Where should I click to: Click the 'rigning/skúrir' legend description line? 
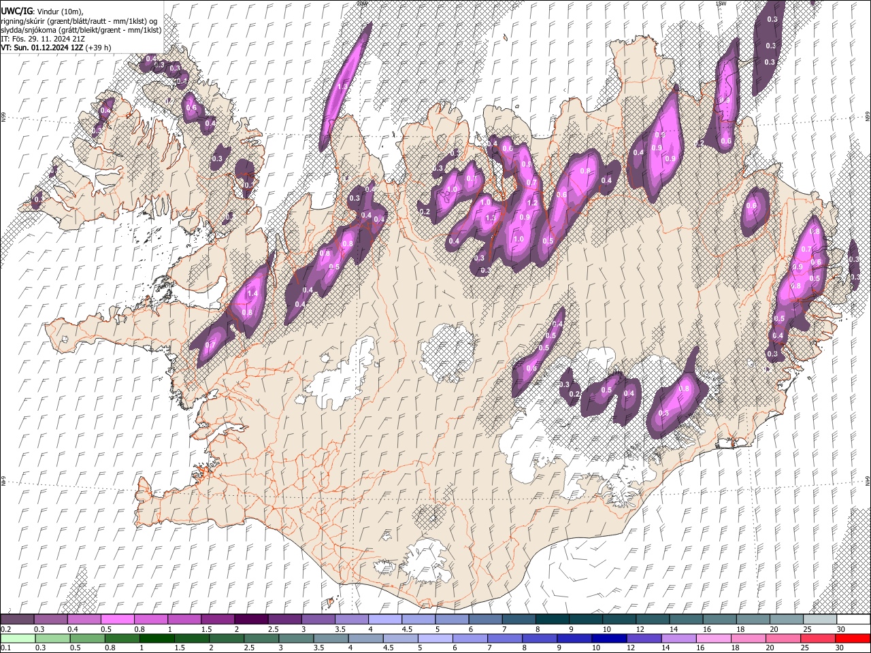coord(78,20)
